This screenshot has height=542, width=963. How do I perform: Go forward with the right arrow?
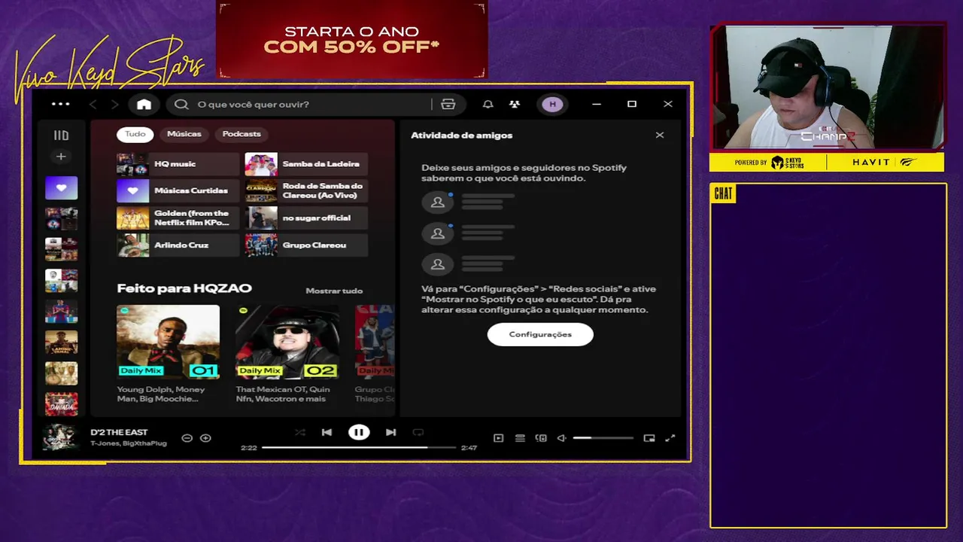[114, 105]
